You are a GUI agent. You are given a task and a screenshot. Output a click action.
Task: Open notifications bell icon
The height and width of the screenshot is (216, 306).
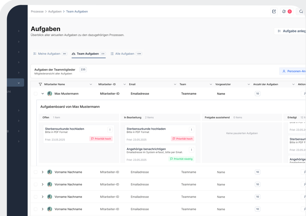284,12
